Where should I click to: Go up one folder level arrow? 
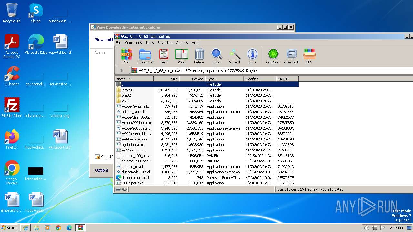click(121, 70)
